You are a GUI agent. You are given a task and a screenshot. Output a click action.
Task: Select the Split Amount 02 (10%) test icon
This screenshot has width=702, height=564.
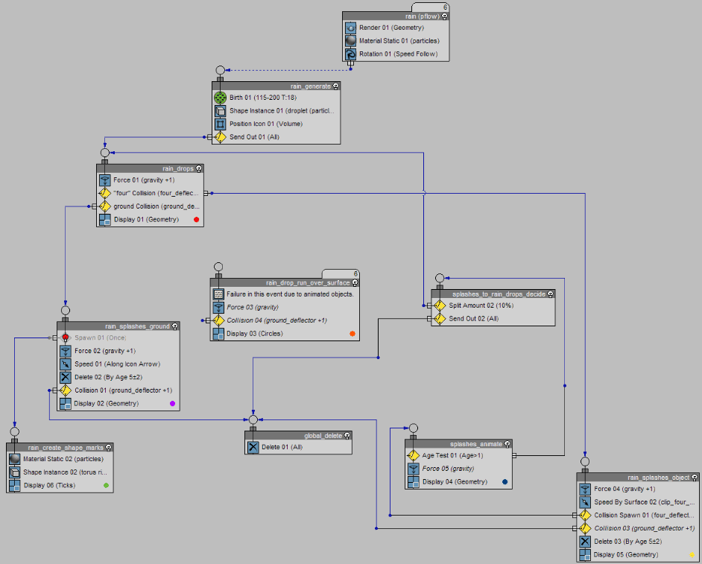click(440, 305)
